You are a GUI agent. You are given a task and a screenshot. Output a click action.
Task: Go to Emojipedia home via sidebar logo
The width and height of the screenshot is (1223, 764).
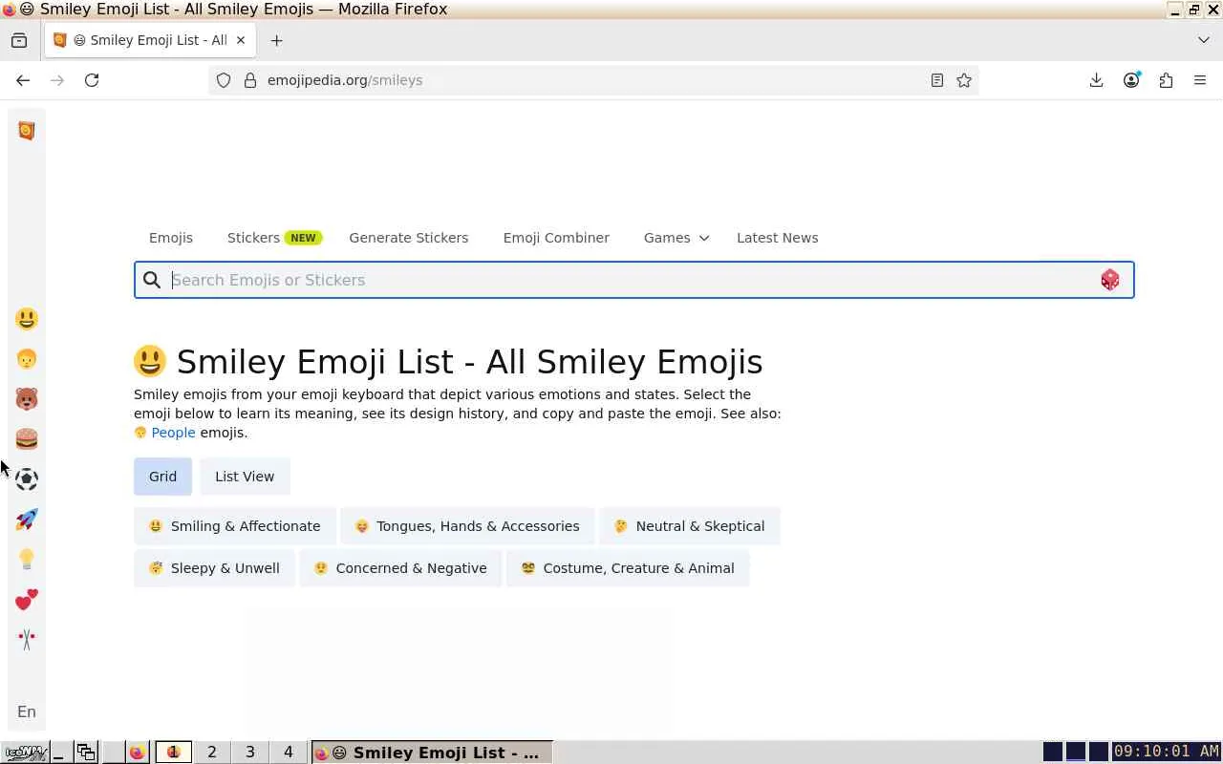(27, 131)
